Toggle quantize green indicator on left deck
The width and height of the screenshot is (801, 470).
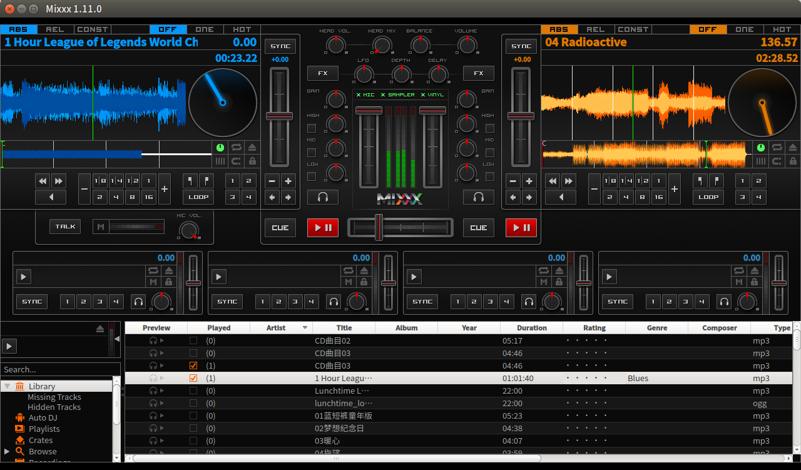click(220, 148)
